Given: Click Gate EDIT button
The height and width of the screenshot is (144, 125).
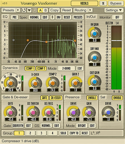Looking at the screenshot, I should (x=28, y=126).
